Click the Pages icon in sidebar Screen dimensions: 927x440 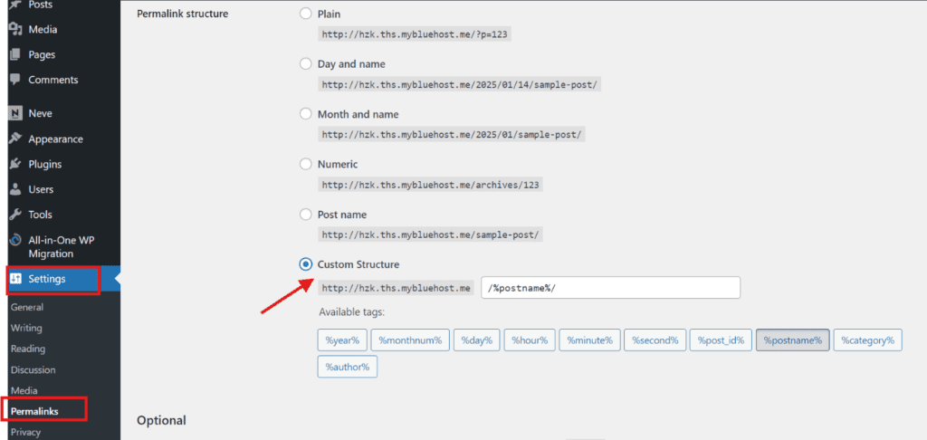(x=16, y=54)
